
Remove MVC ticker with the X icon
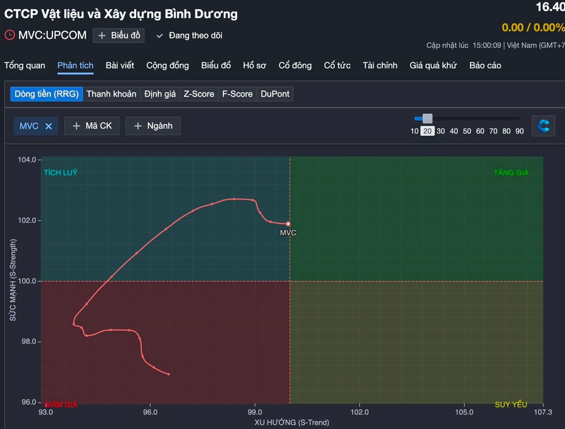[49, 126]
